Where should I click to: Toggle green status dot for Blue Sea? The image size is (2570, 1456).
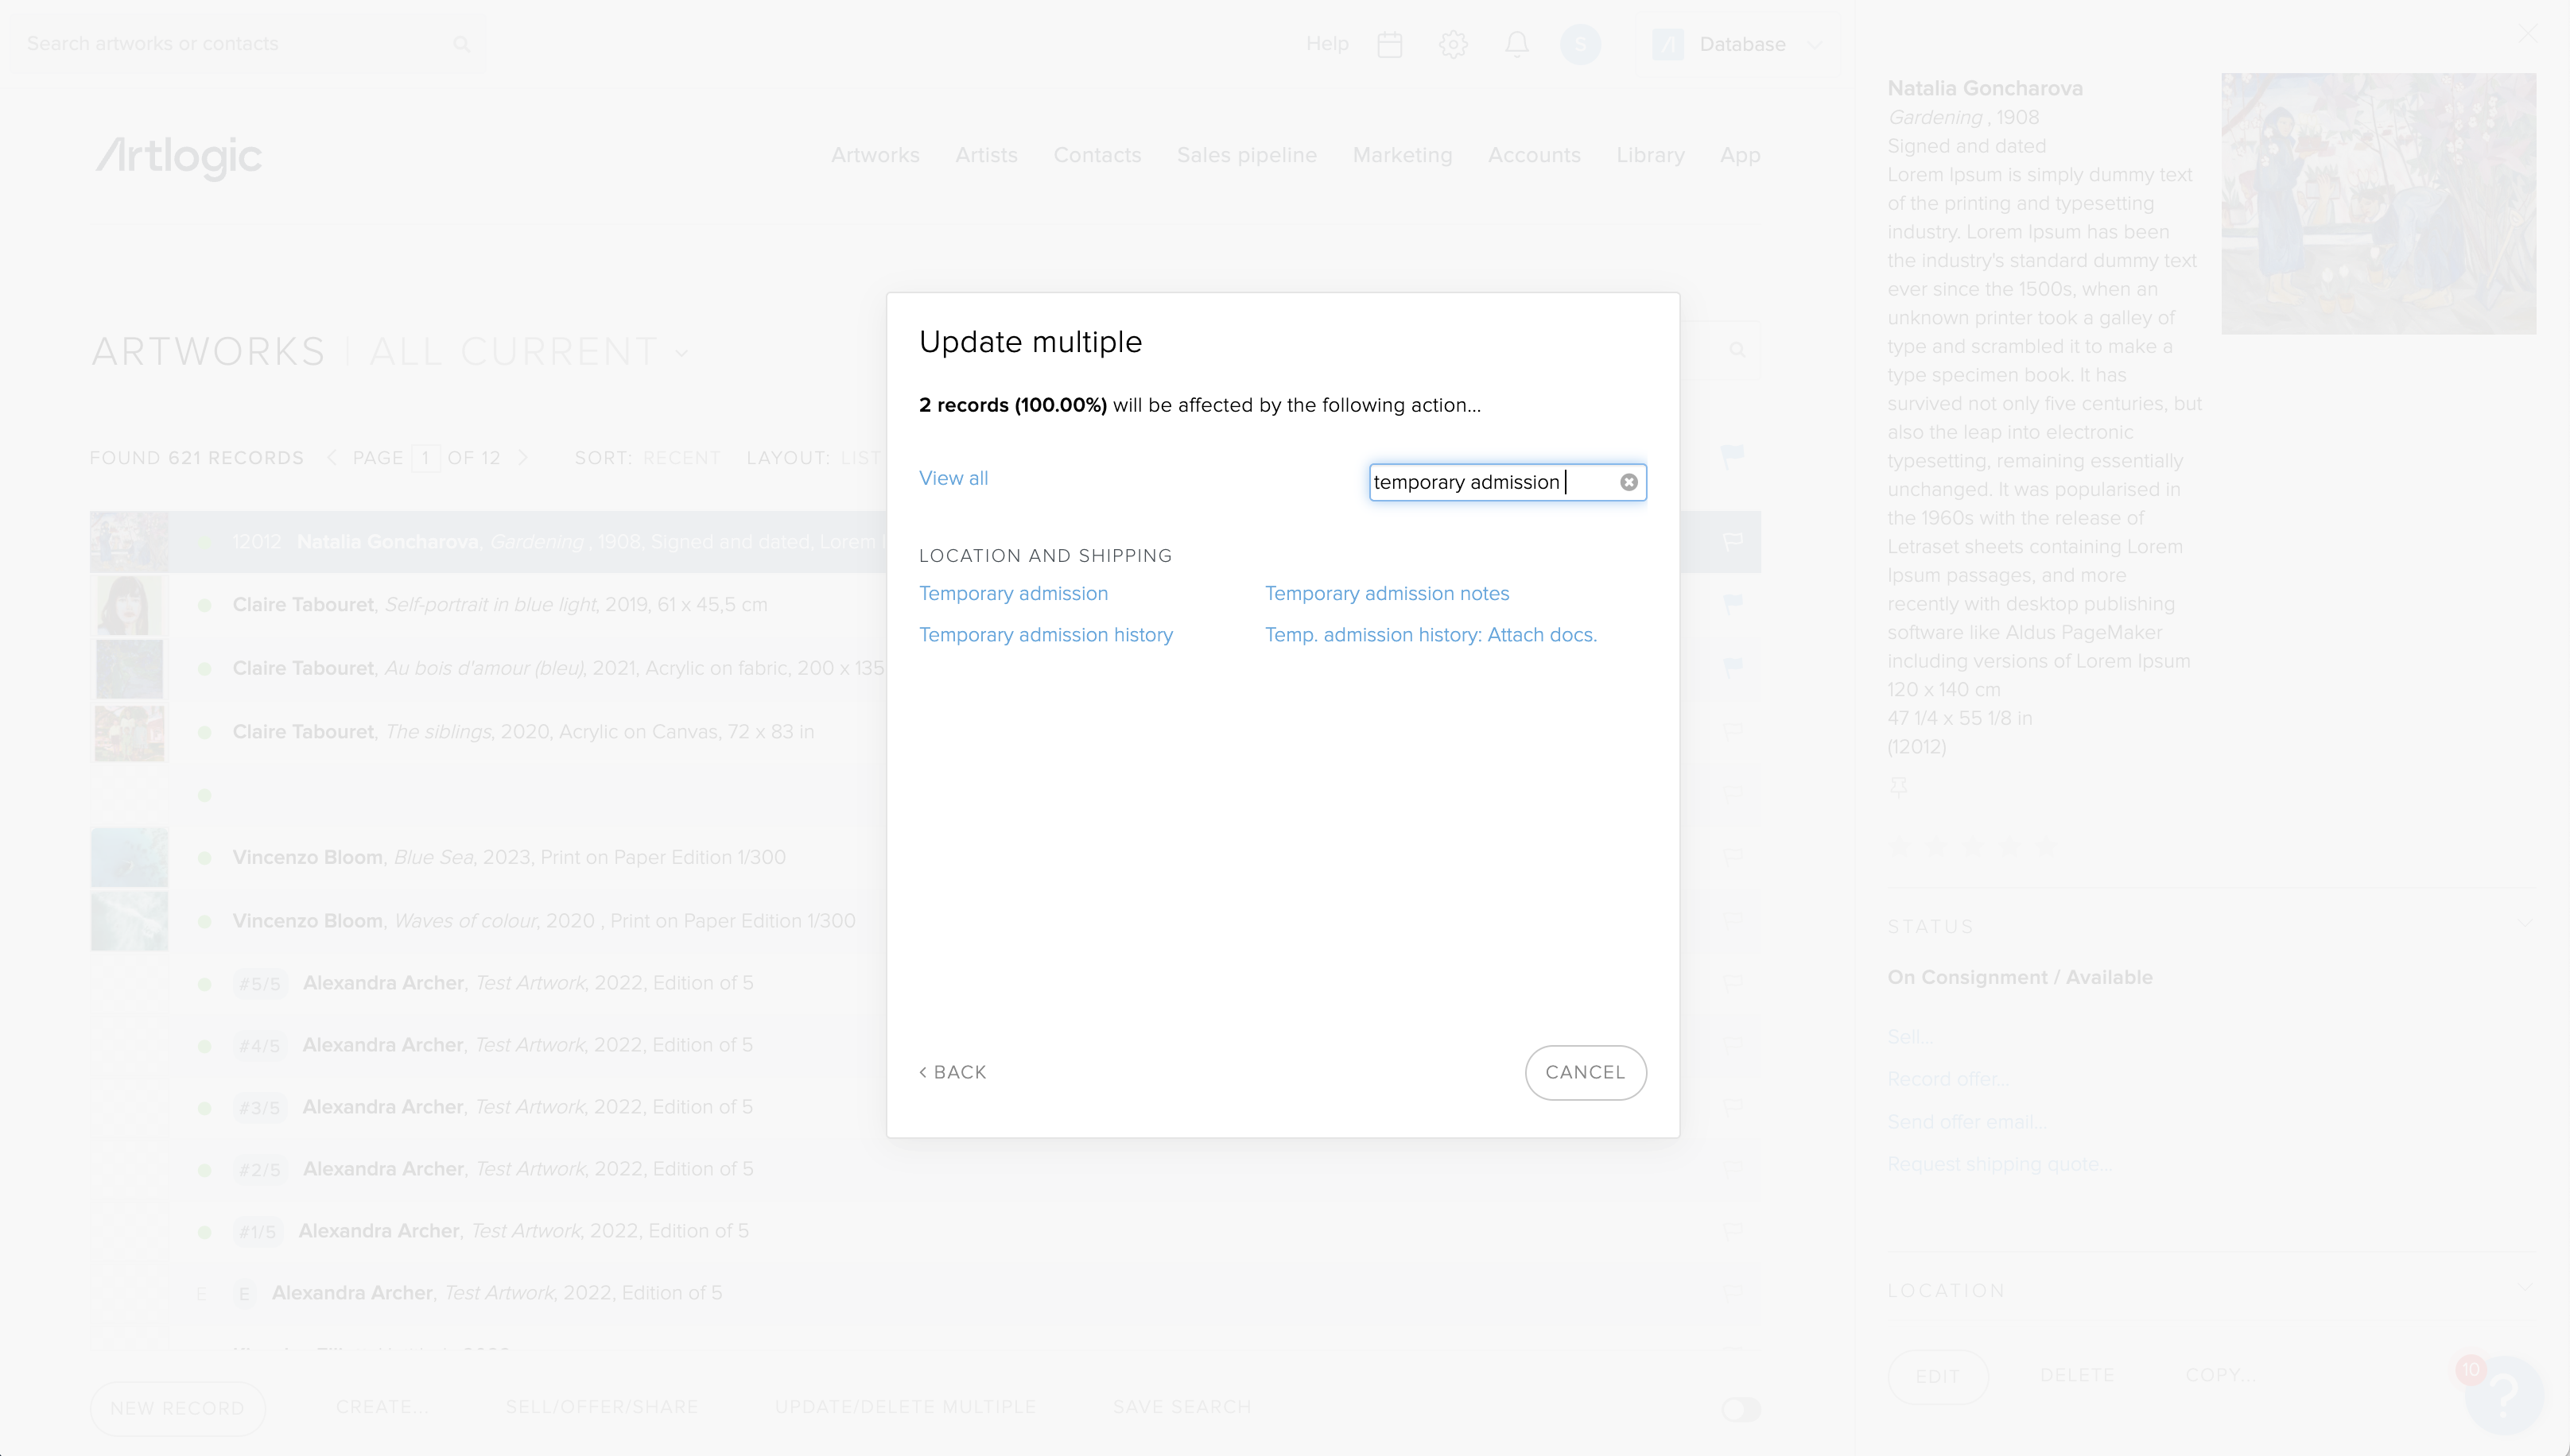[x=204, y=857]
